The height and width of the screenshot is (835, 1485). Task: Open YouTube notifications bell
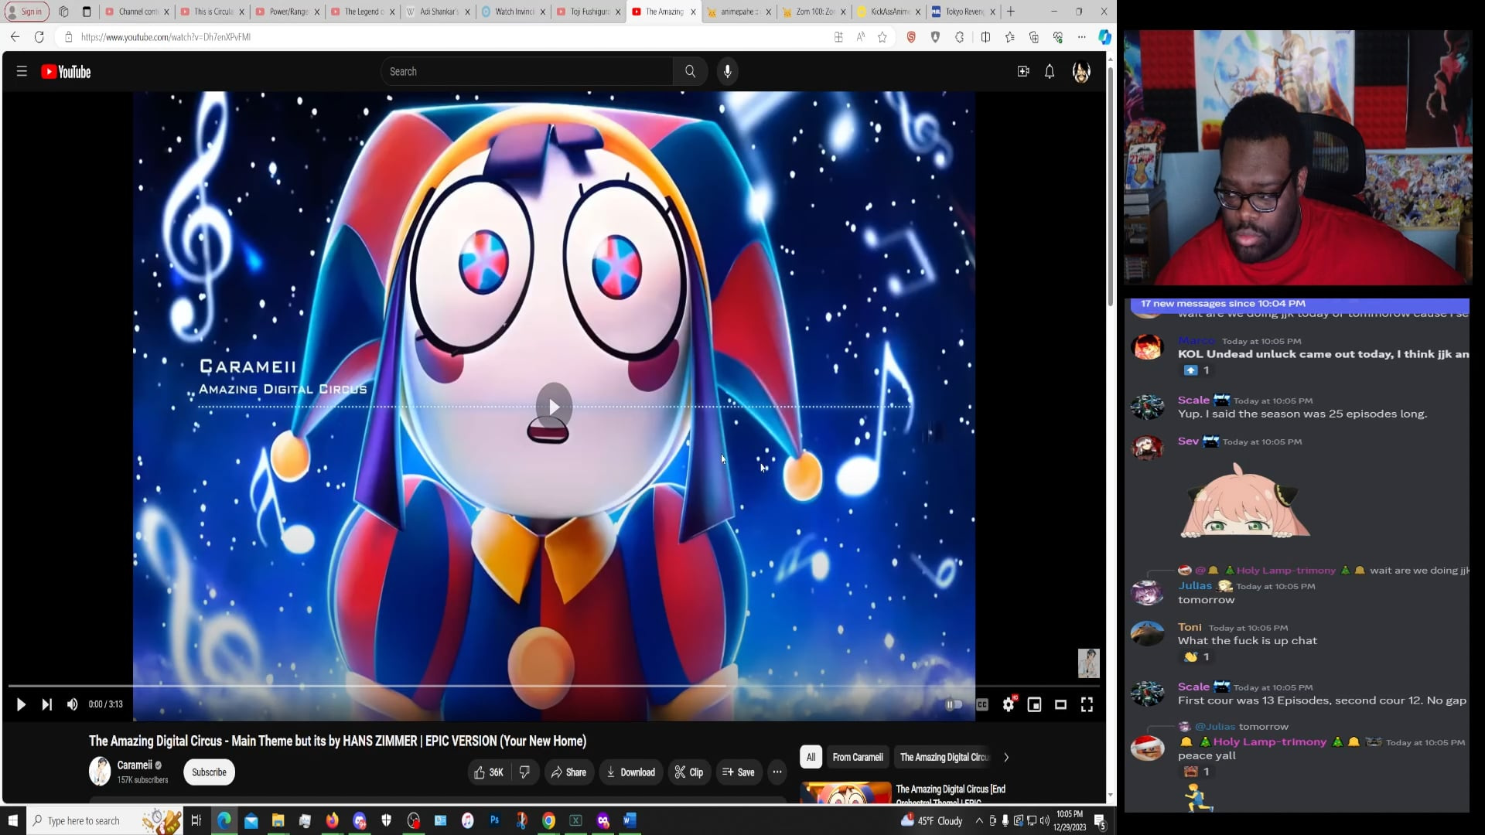1050,72
